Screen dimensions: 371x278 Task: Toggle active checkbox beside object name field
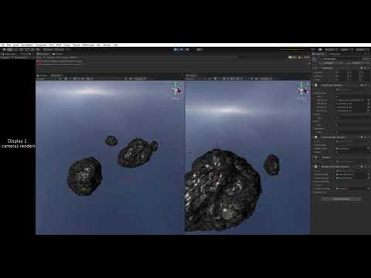click(x=320, y=59)
